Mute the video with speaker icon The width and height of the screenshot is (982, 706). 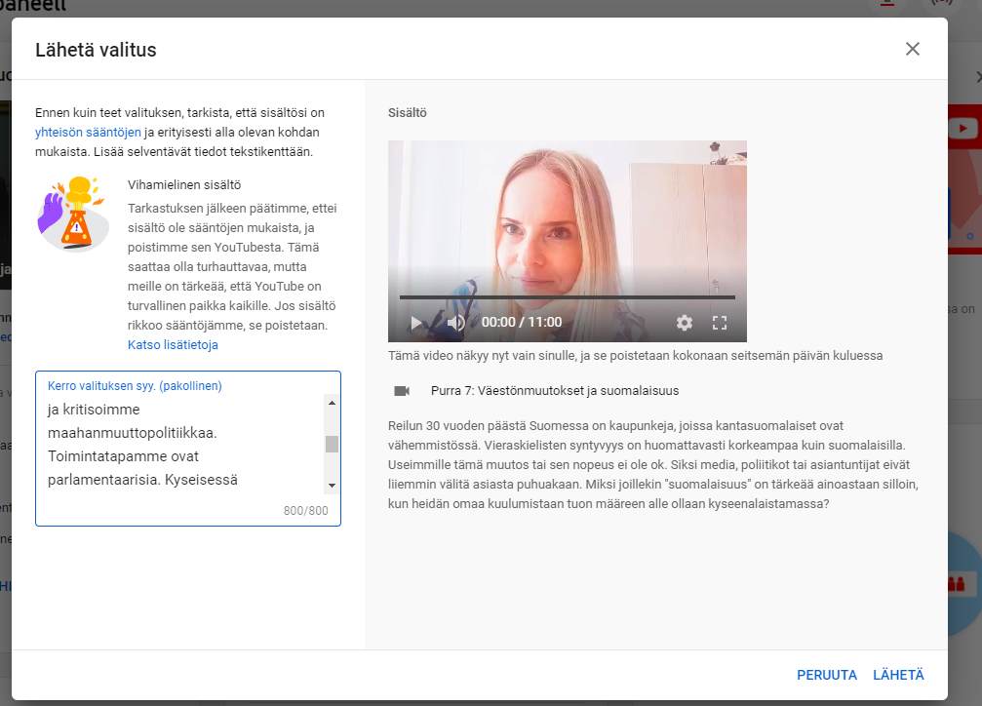pos(455,323)
